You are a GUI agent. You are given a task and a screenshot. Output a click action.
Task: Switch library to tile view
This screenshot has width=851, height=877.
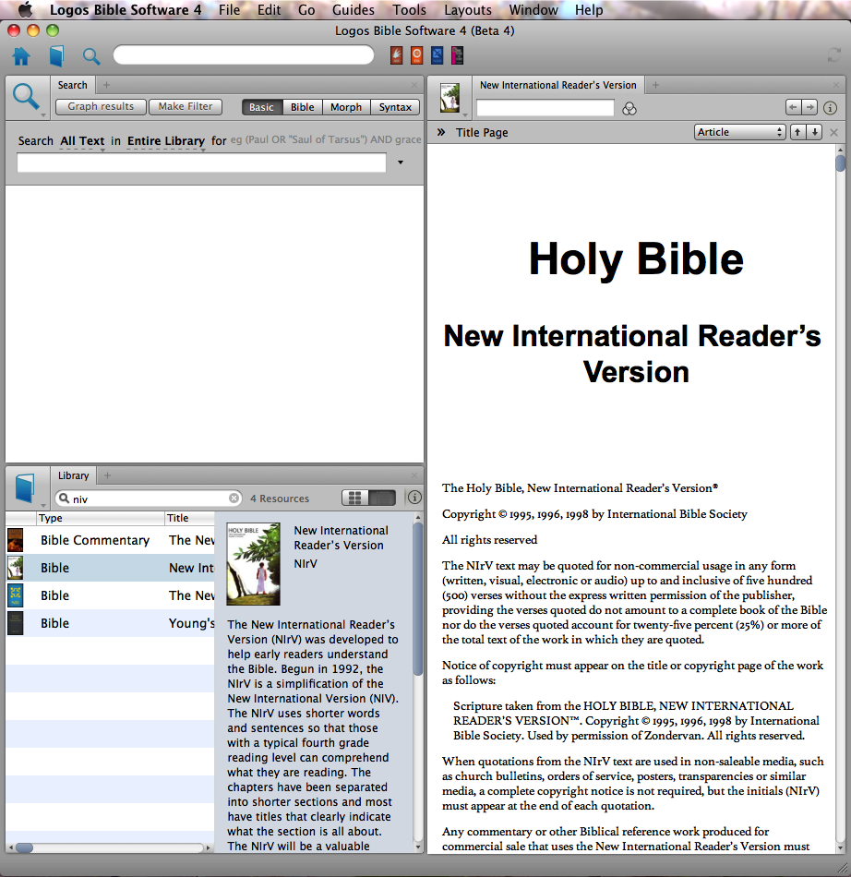click(x=354, y=498)
